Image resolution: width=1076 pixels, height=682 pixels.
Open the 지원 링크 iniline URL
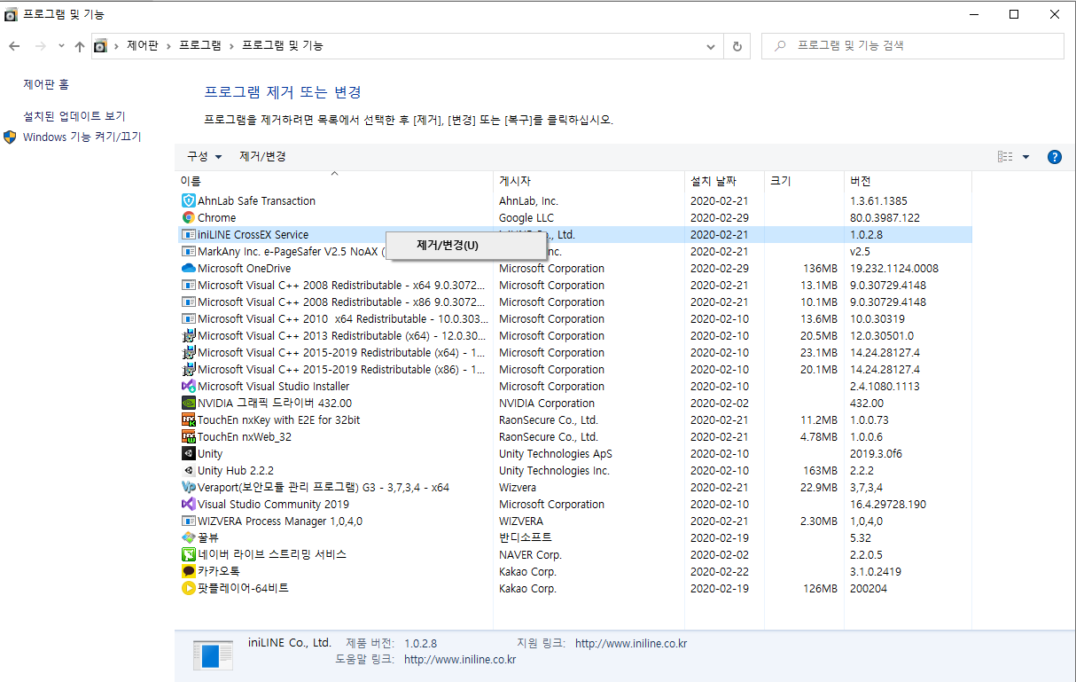pos(631,643)
